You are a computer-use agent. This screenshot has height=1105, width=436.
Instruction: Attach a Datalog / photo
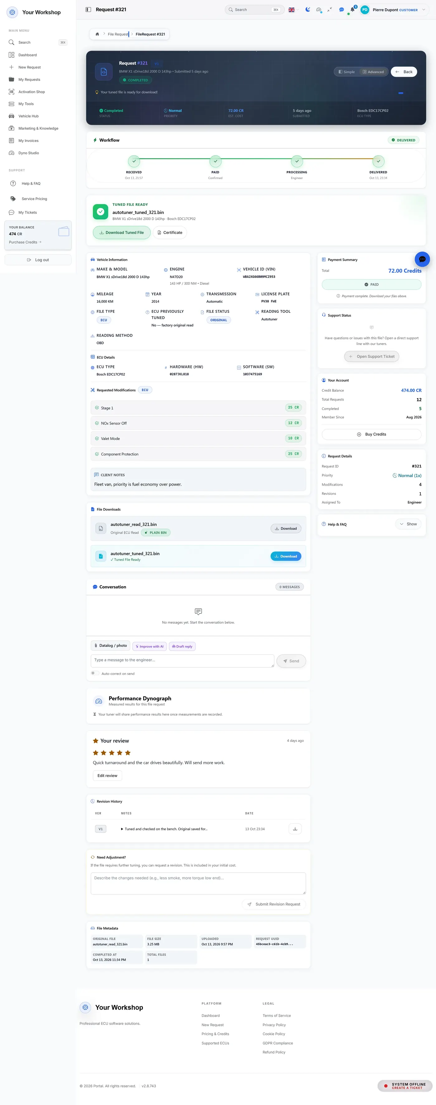[111, 646]
